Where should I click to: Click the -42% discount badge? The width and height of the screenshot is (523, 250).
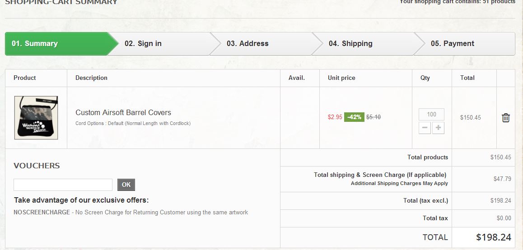pyautogui.click(x=354, y=117)
